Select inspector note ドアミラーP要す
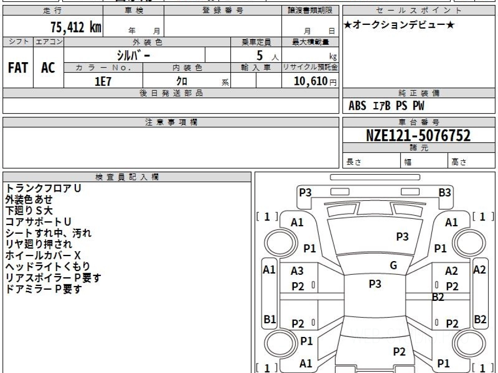Image resolution: width=498 pixels, height=373 pixels. [44, 289]
